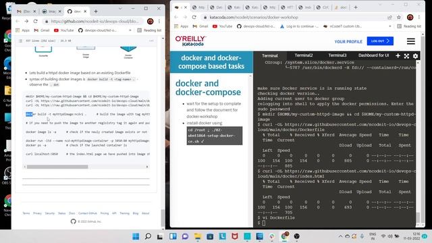The image size is (432, 243).
Task: Click the LOG OUT button
Action: click(x=380, y=41)
